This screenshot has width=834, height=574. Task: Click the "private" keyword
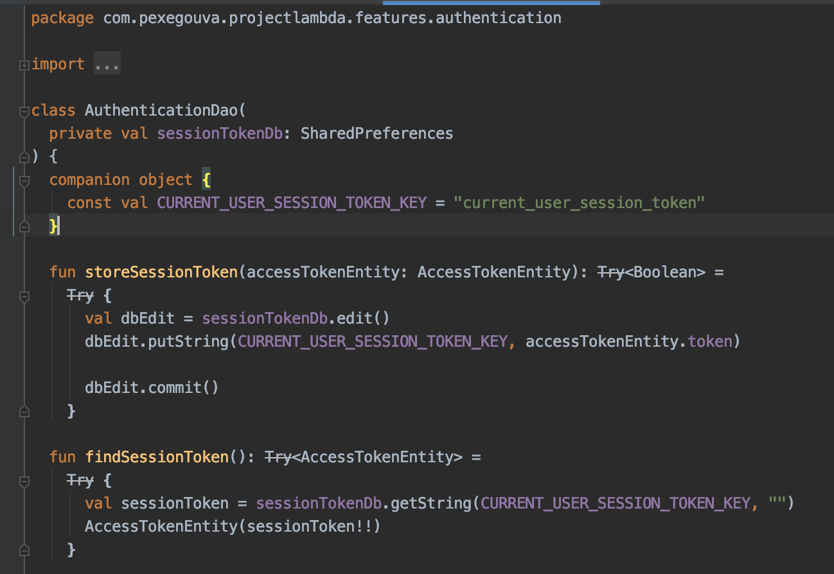80,134
